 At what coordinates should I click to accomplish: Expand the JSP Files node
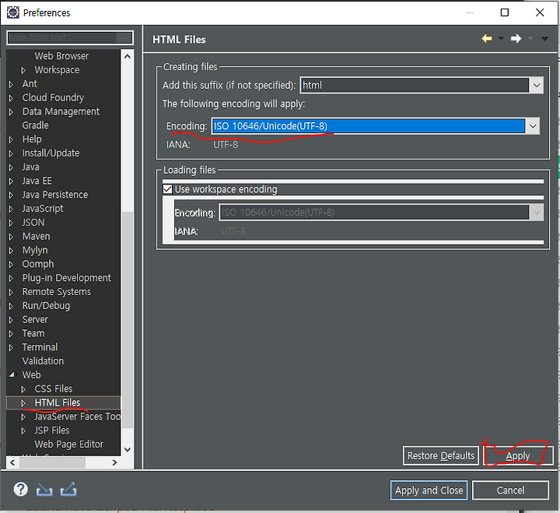point(23,430)
